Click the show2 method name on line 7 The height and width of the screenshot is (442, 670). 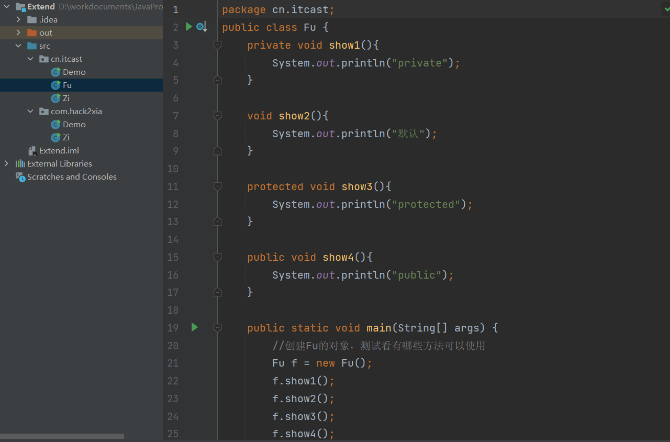[294, 116]
